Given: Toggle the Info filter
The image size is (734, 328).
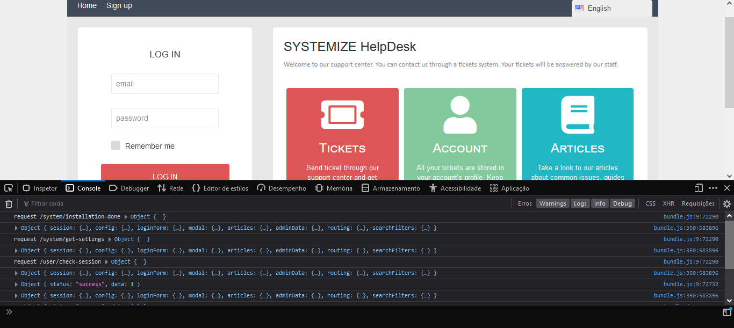Looking at the screenshot, I should pyautogui.click(x=600, y=203).
